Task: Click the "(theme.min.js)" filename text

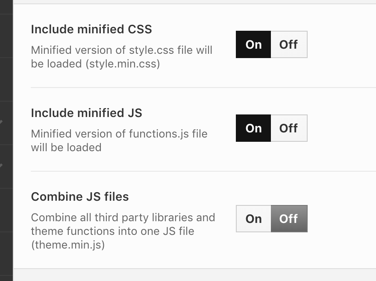Action: 68,245
